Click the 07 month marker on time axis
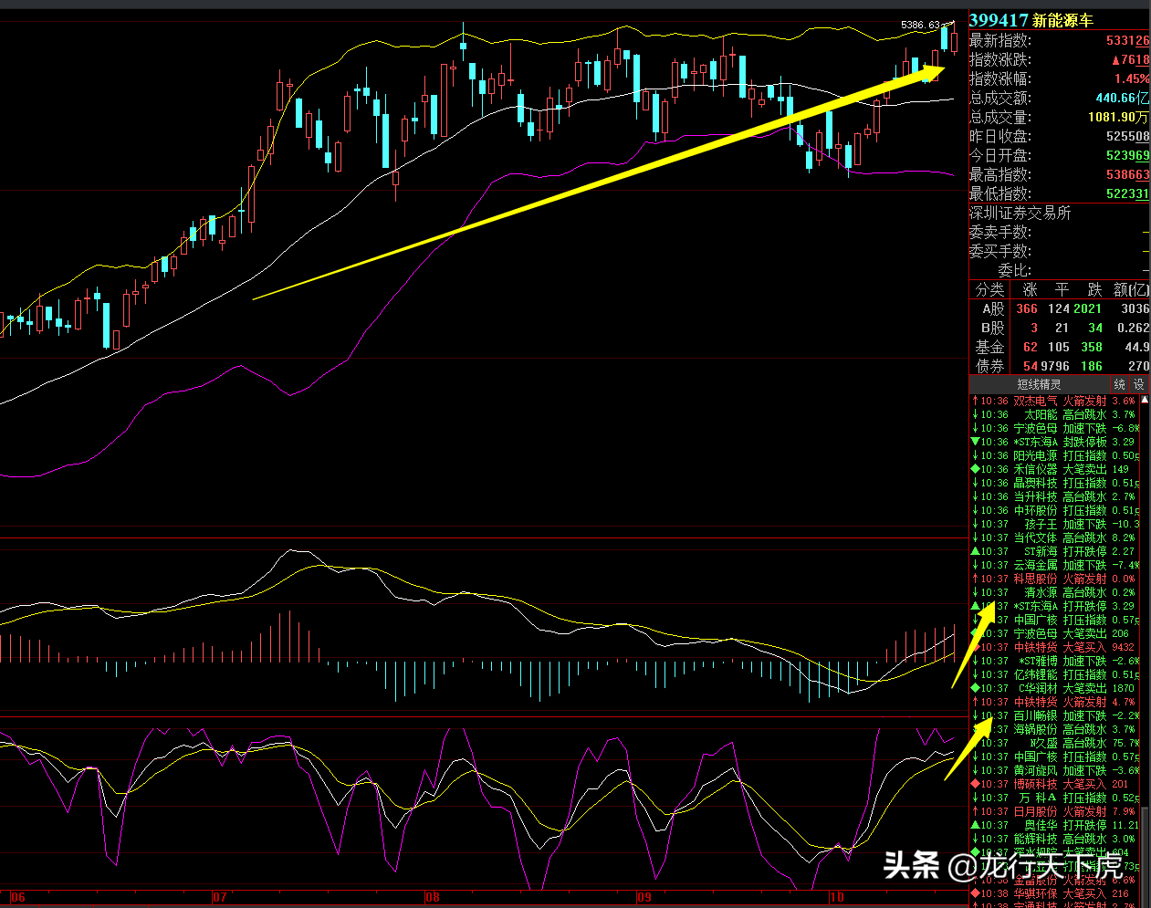 tap(219, 897)
